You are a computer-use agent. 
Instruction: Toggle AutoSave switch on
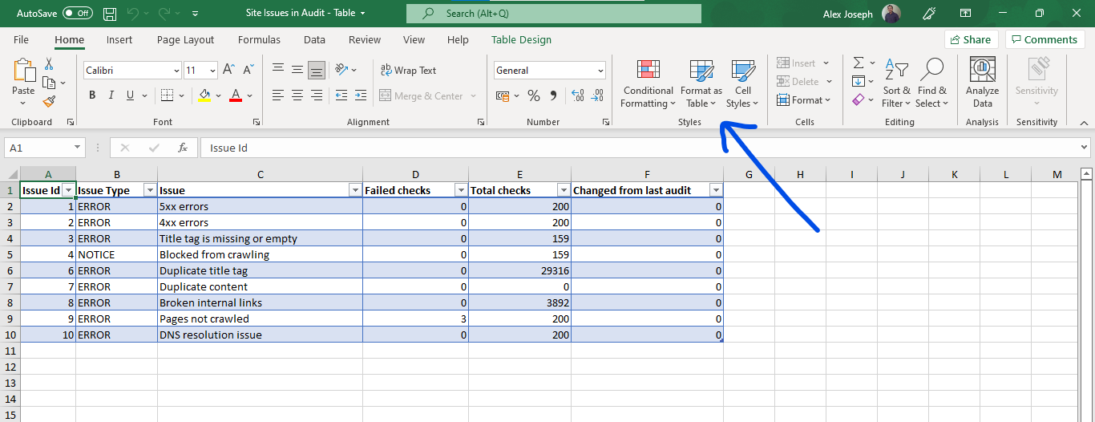click(x=77, y=14)
